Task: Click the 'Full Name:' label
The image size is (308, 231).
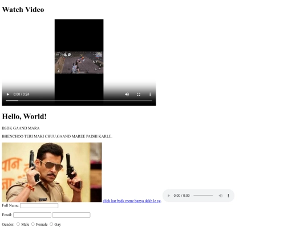Action: click(x=11, y=205)
